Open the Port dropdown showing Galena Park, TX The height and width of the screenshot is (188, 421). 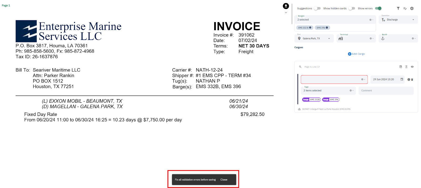point(314,38)
